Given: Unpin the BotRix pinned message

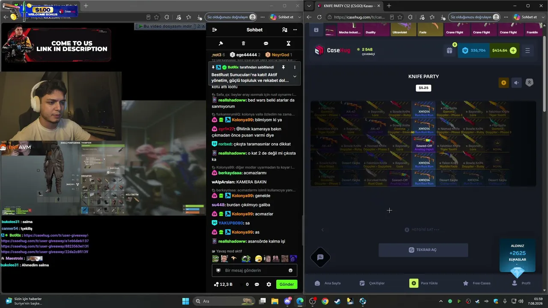Looking at the screenshot, I should coord(283,68).
